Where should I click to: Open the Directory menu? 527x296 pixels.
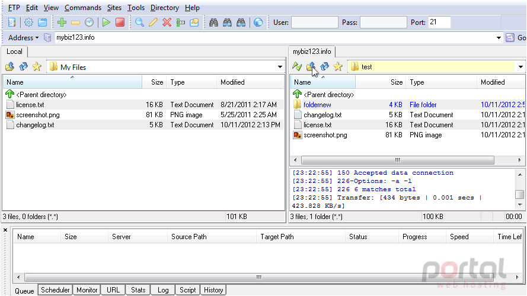pyautogui.click(x=164, y=8)
